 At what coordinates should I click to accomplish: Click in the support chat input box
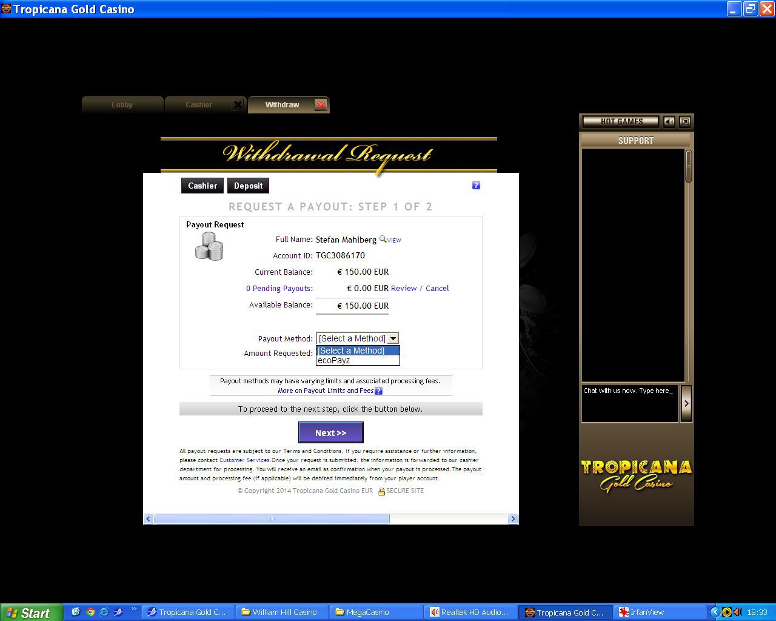click(x=630, y=403)
